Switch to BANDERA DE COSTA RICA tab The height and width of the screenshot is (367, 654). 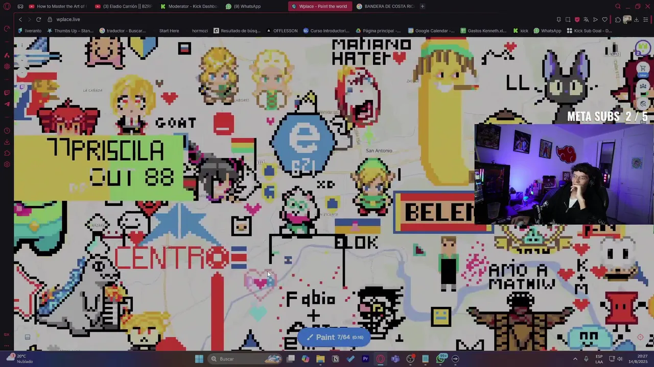pyautogui.click(x=385, y=6)
